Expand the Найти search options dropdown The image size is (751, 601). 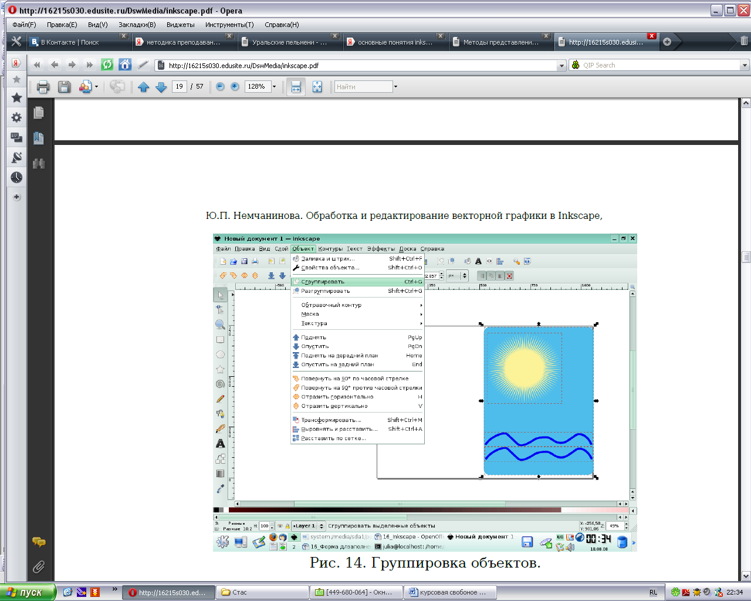395,87
